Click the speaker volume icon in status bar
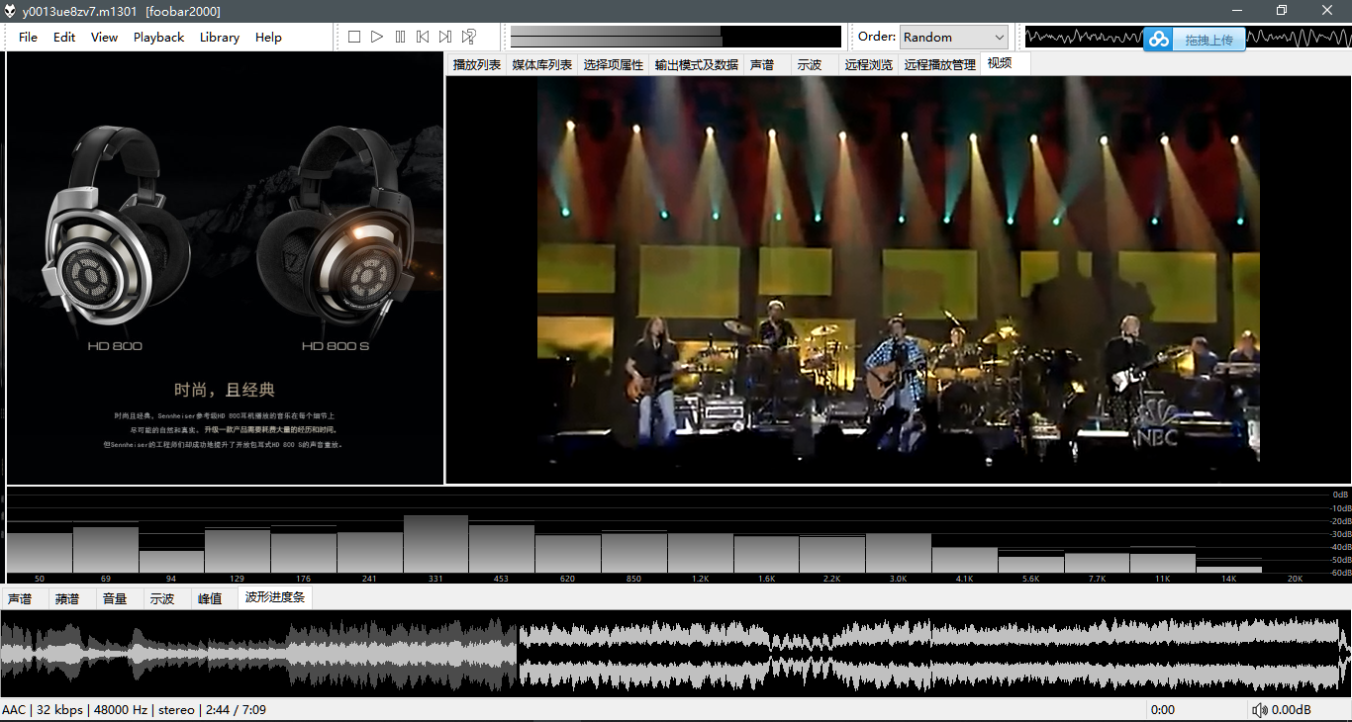1352x722 pixels. [1259, 710]
